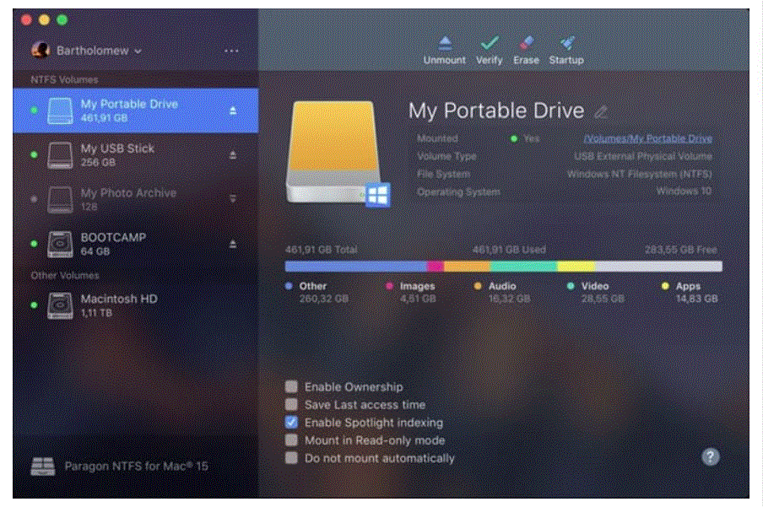Eject the BOOTCAMP volume

(x=233, y=243)
